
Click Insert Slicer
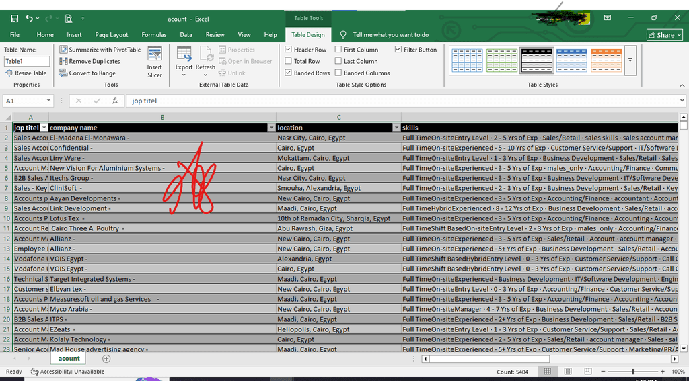click(155, 62)
